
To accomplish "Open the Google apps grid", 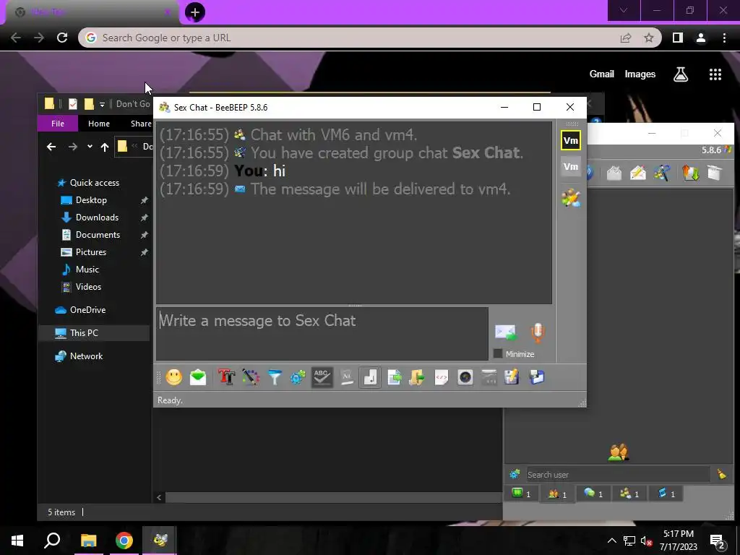I will (x=715, y=74).
